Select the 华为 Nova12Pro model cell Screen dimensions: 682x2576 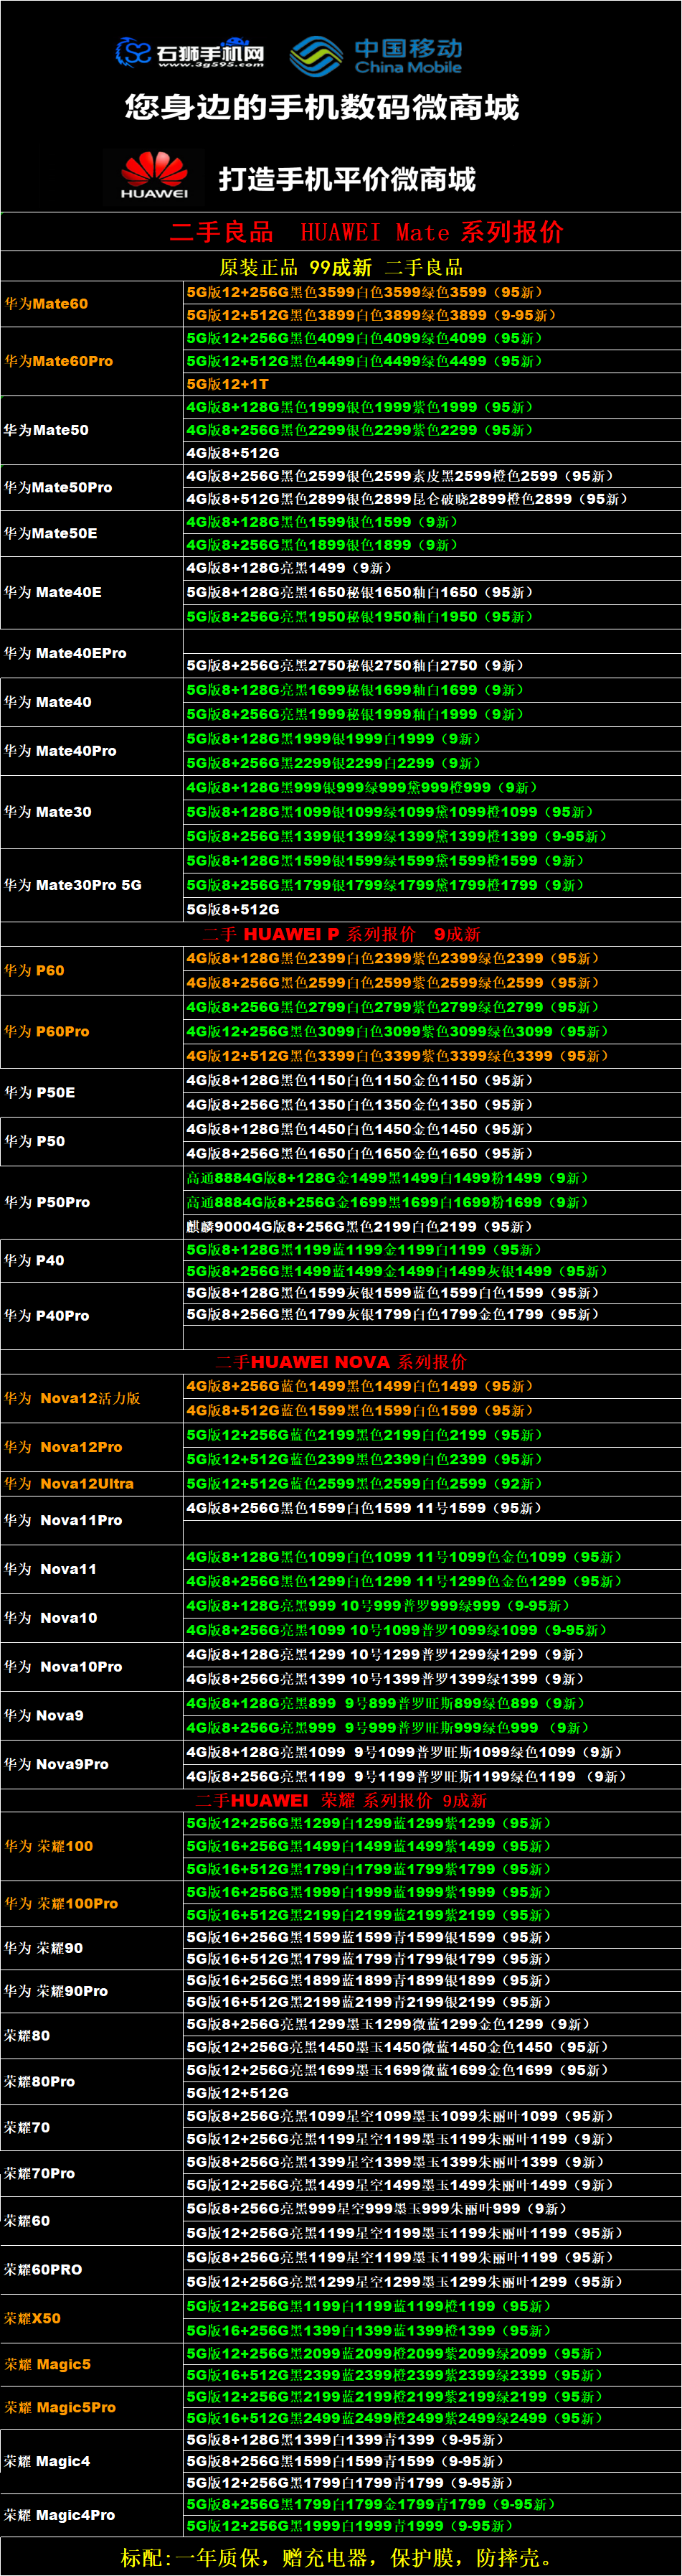coord(92,1447)
